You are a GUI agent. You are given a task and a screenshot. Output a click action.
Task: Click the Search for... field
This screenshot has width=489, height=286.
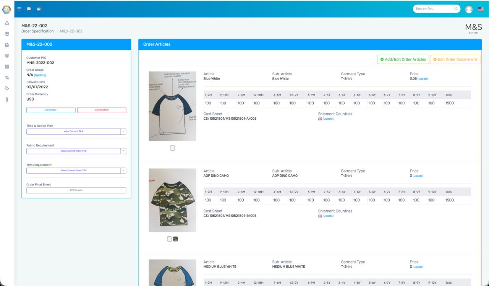point(434,8)
